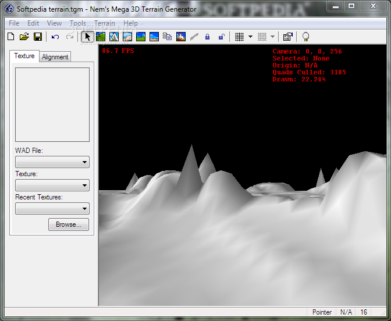The image size is (391, 321).
Task: Click the application icon in title bar
Action: [x=9, y=9]
